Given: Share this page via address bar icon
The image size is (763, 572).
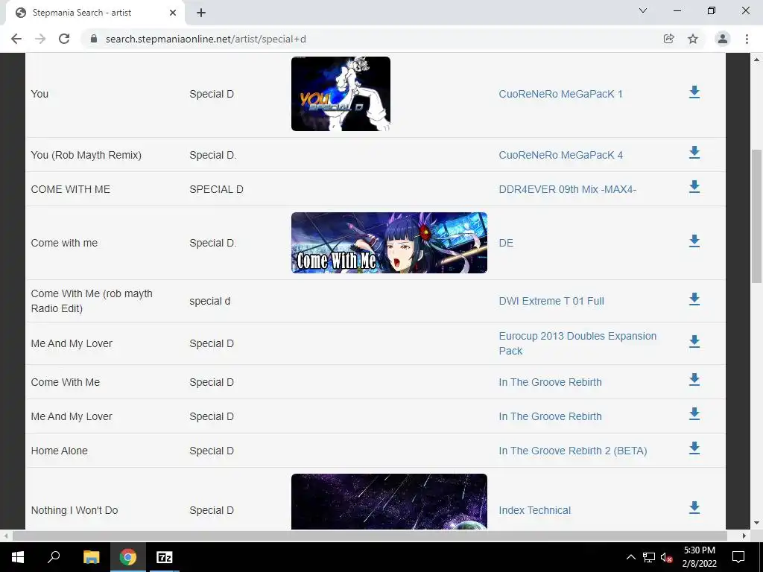Looking at the screenshot, I should click(668, 39).
